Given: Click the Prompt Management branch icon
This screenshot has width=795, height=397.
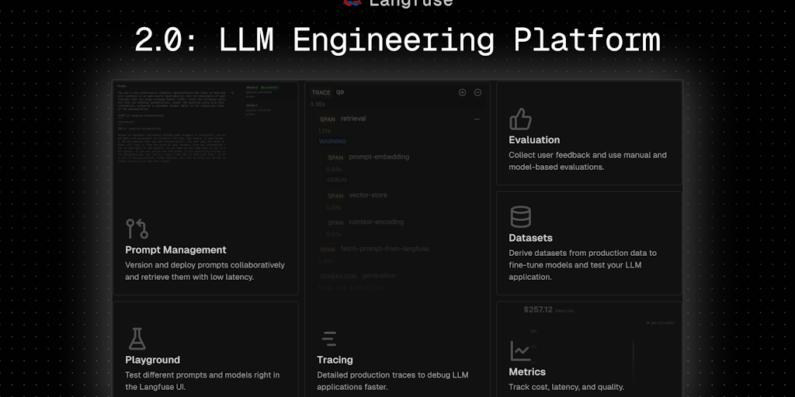Looking at the screenshot, I should point(137,229).
